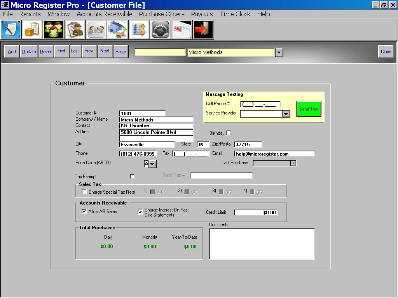
Task: Click the City field showing Evansville
Action: 147,144
